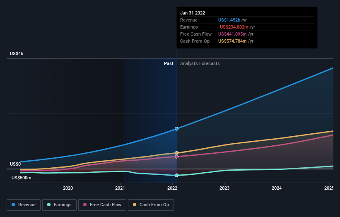Click the US$1.452b revenue value in tooltip
Screen dimensions: 340x217
(x=229, y=20)
